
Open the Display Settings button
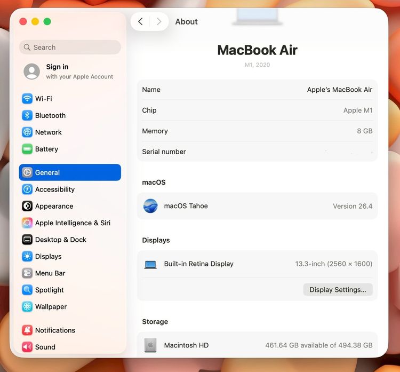click(x=338, y=289)
